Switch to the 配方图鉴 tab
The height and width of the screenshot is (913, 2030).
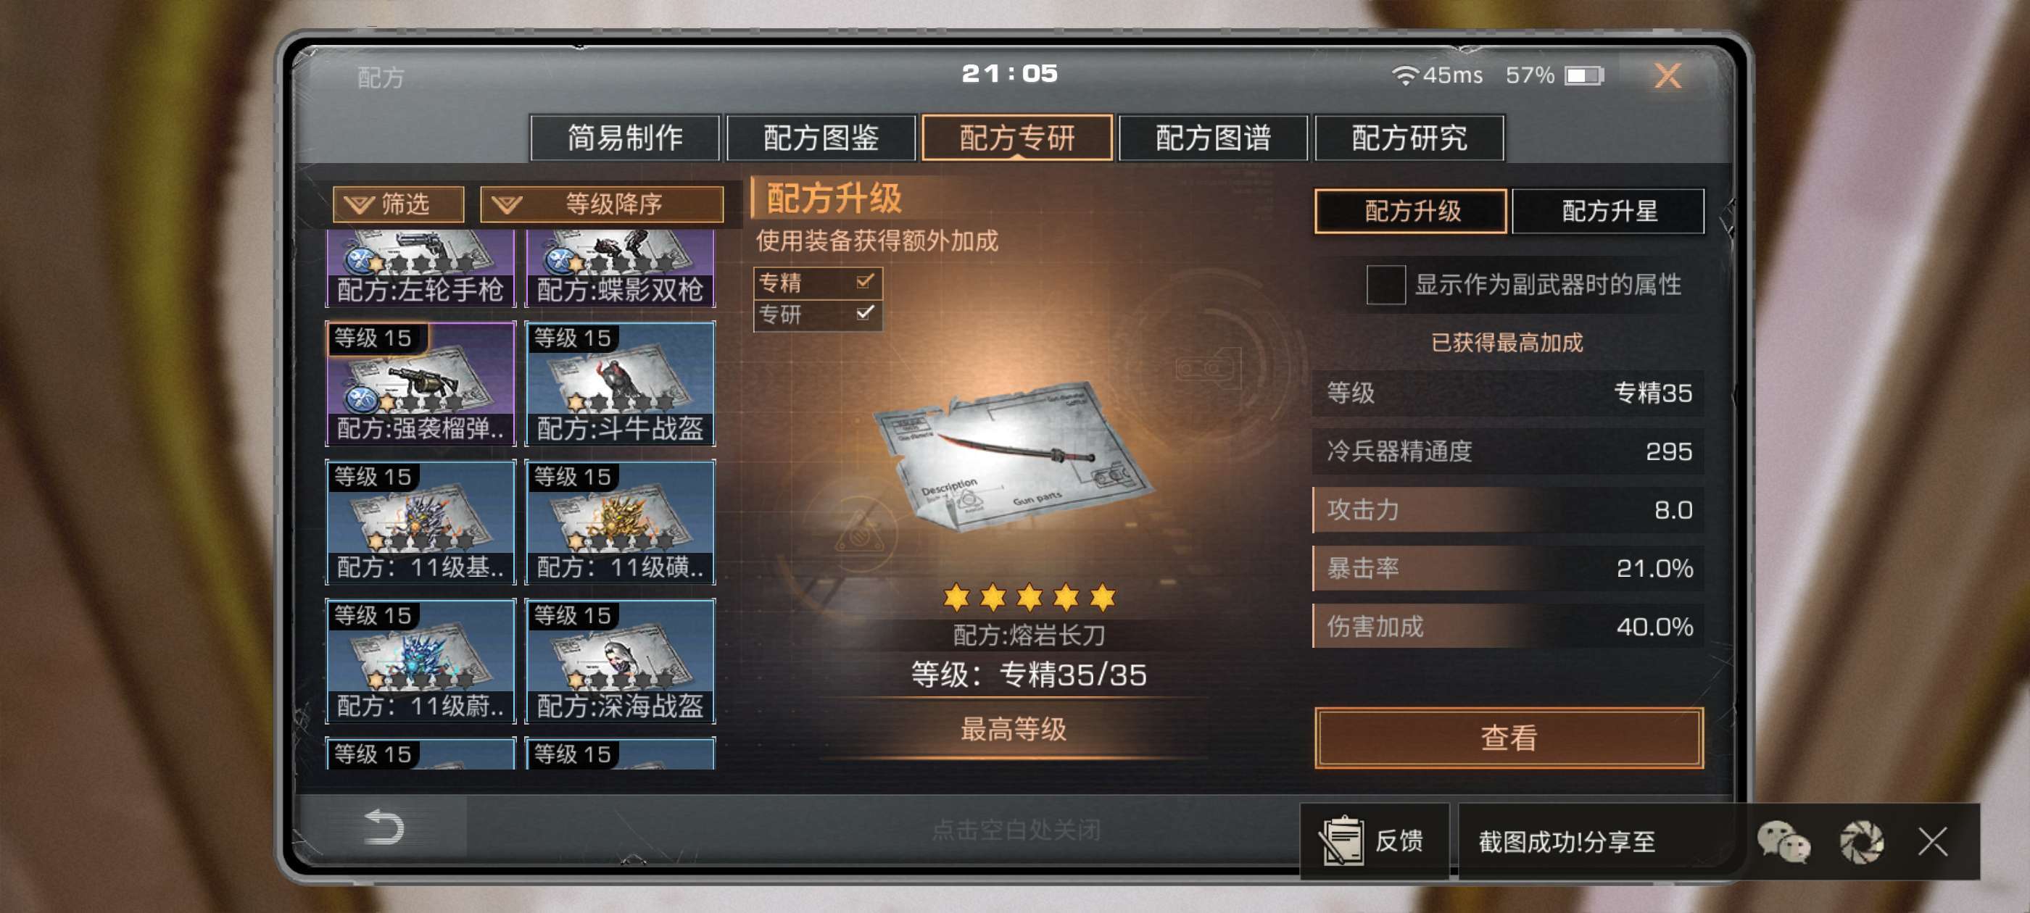821,138
